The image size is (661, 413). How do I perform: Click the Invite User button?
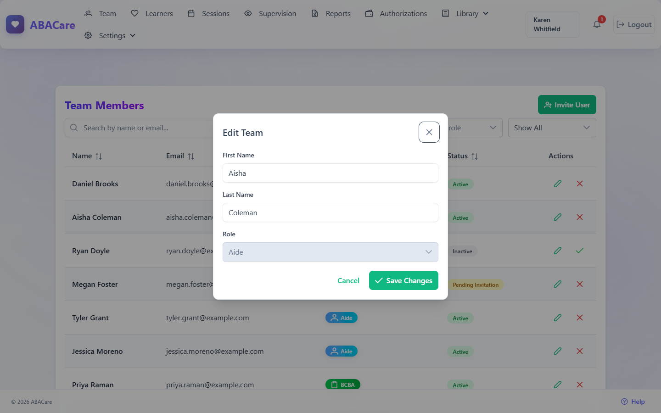point(567,105)
